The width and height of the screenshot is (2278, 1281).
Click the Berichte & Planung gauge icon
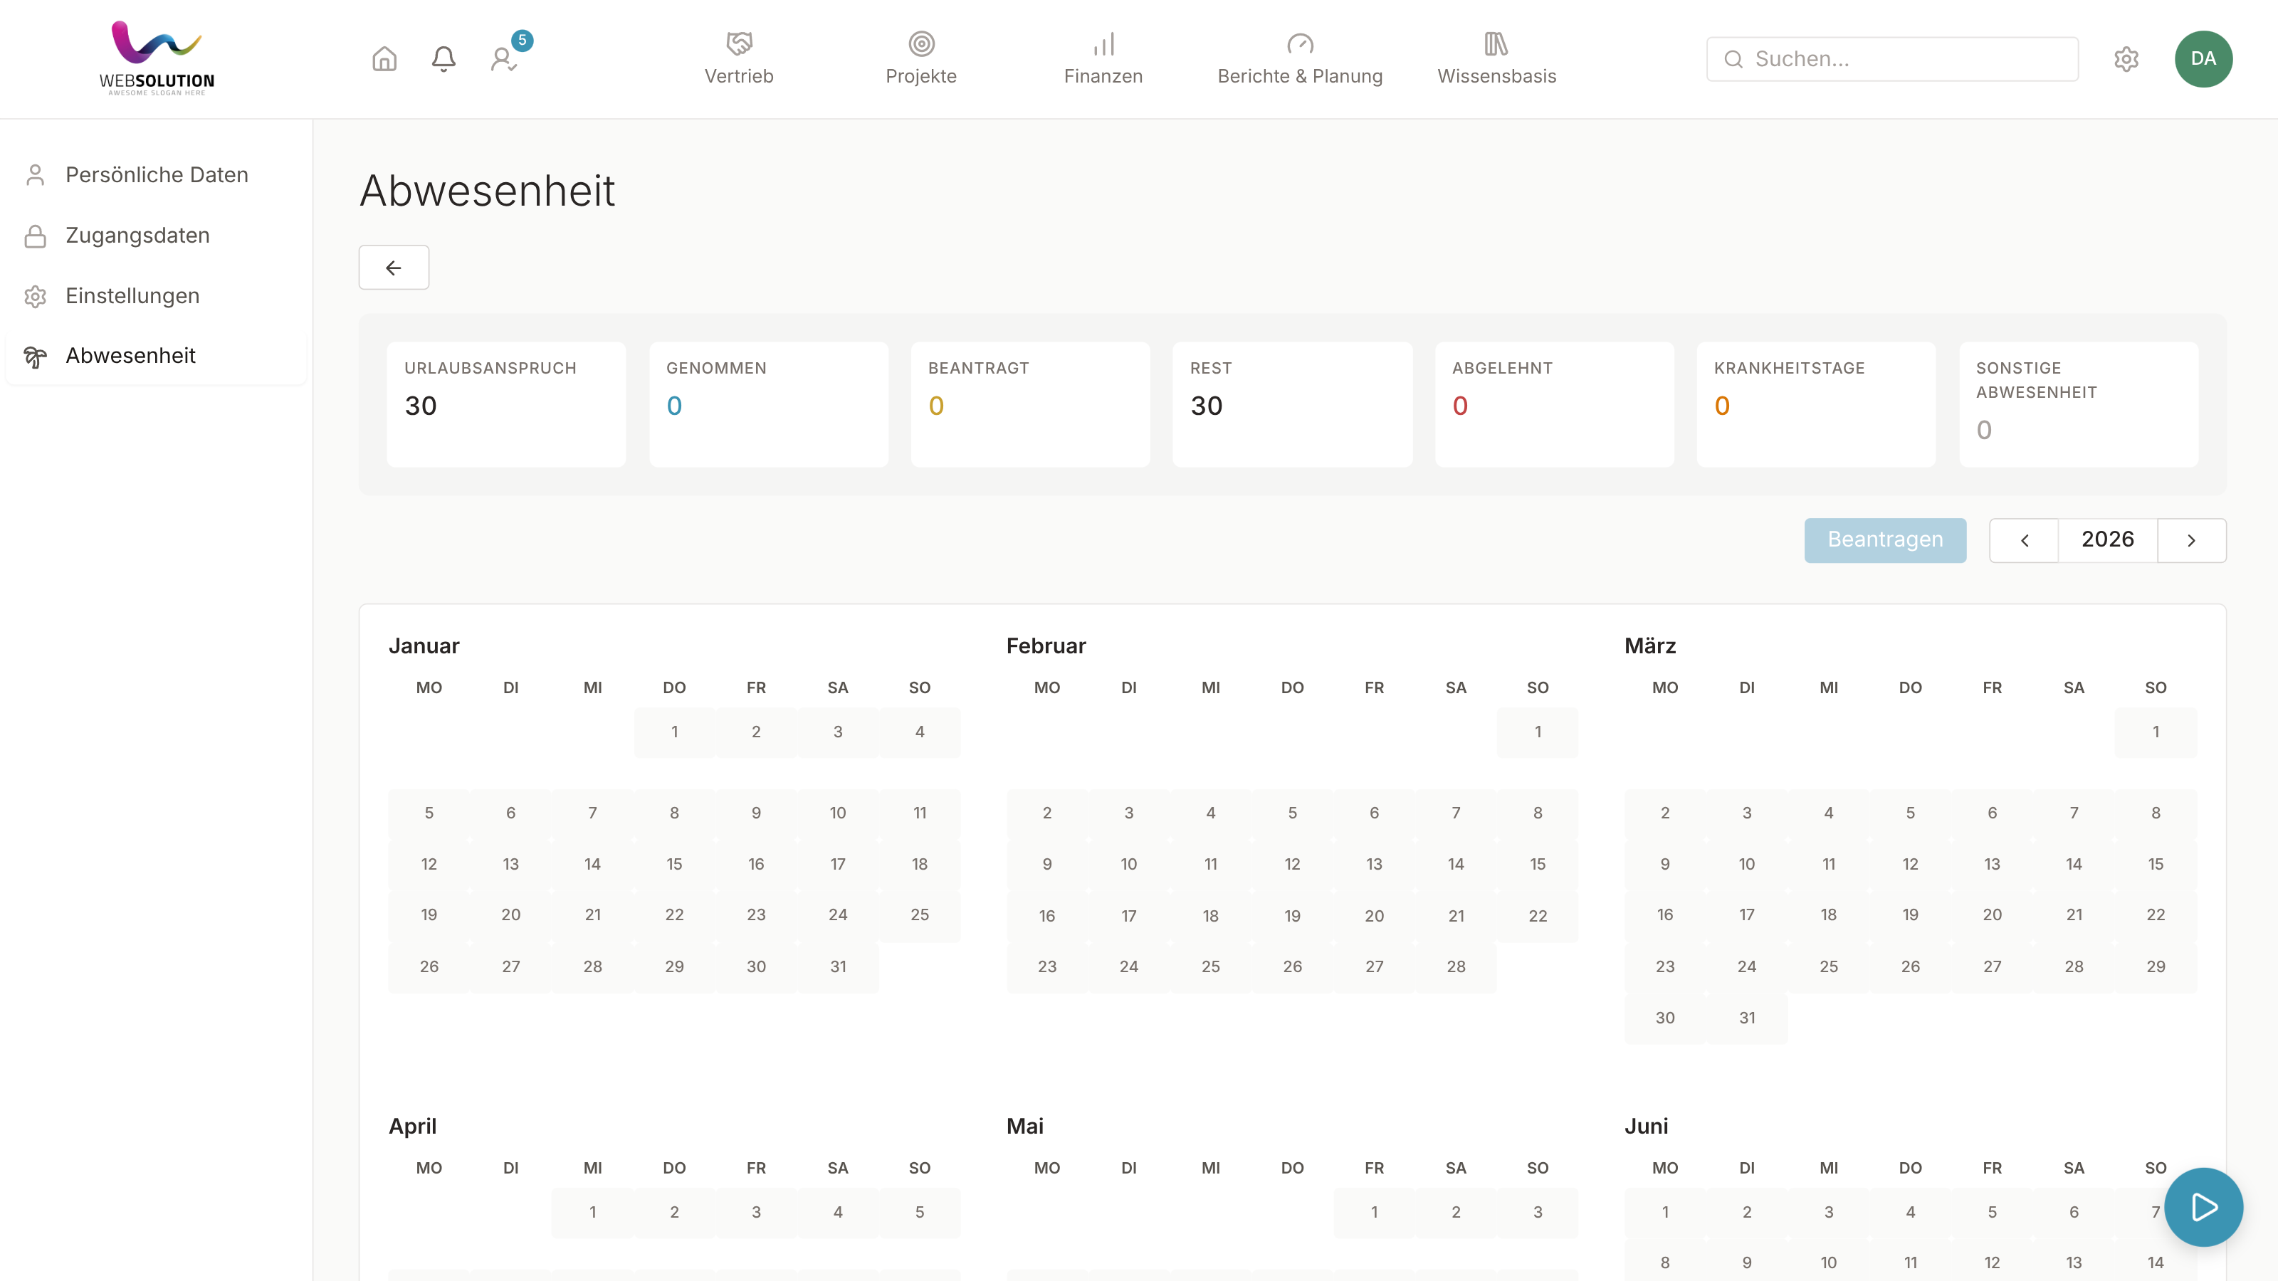click(1300, 43)
